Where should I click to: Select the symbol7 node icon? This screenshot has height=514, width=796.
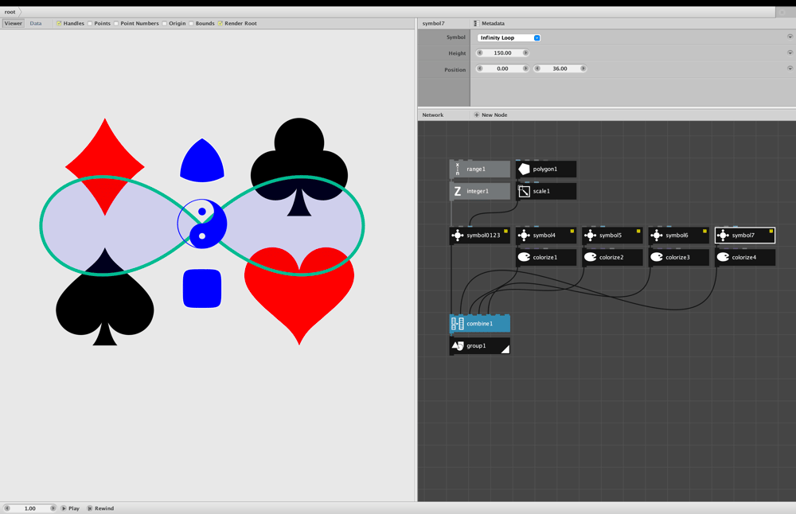point(723,236)
